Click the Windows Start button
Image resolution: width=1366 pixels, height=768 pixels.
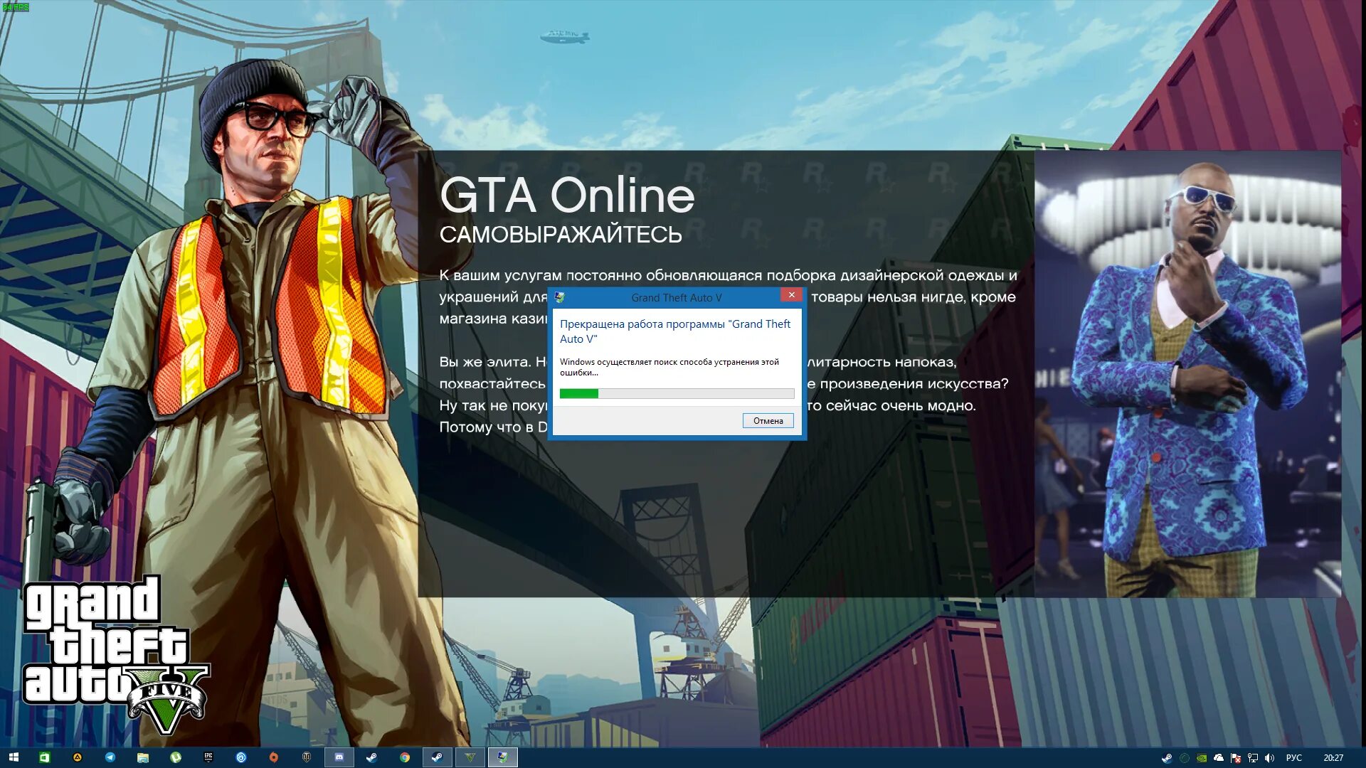14,757
